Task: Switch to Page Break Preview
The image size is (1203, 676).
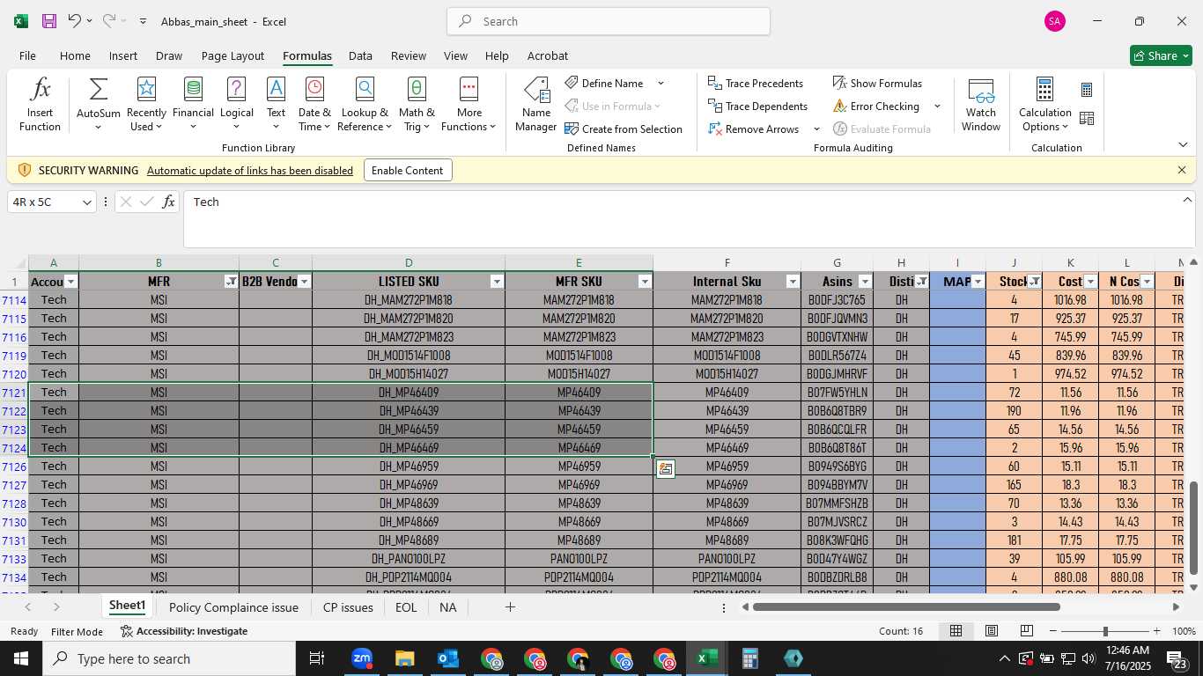Action: click(1027, 631)
